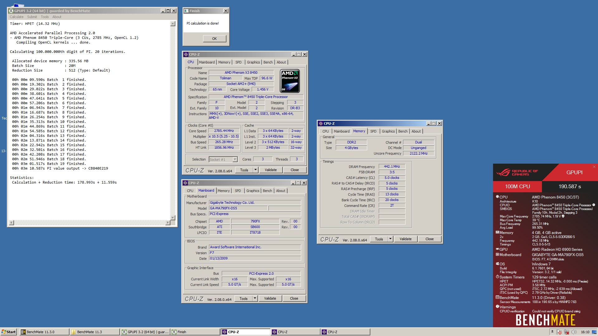The height and width of the screenshot is (336, 598).
Task: Switch to SPD tab in CPU-Z CPU window
Action: click(238, 62)
